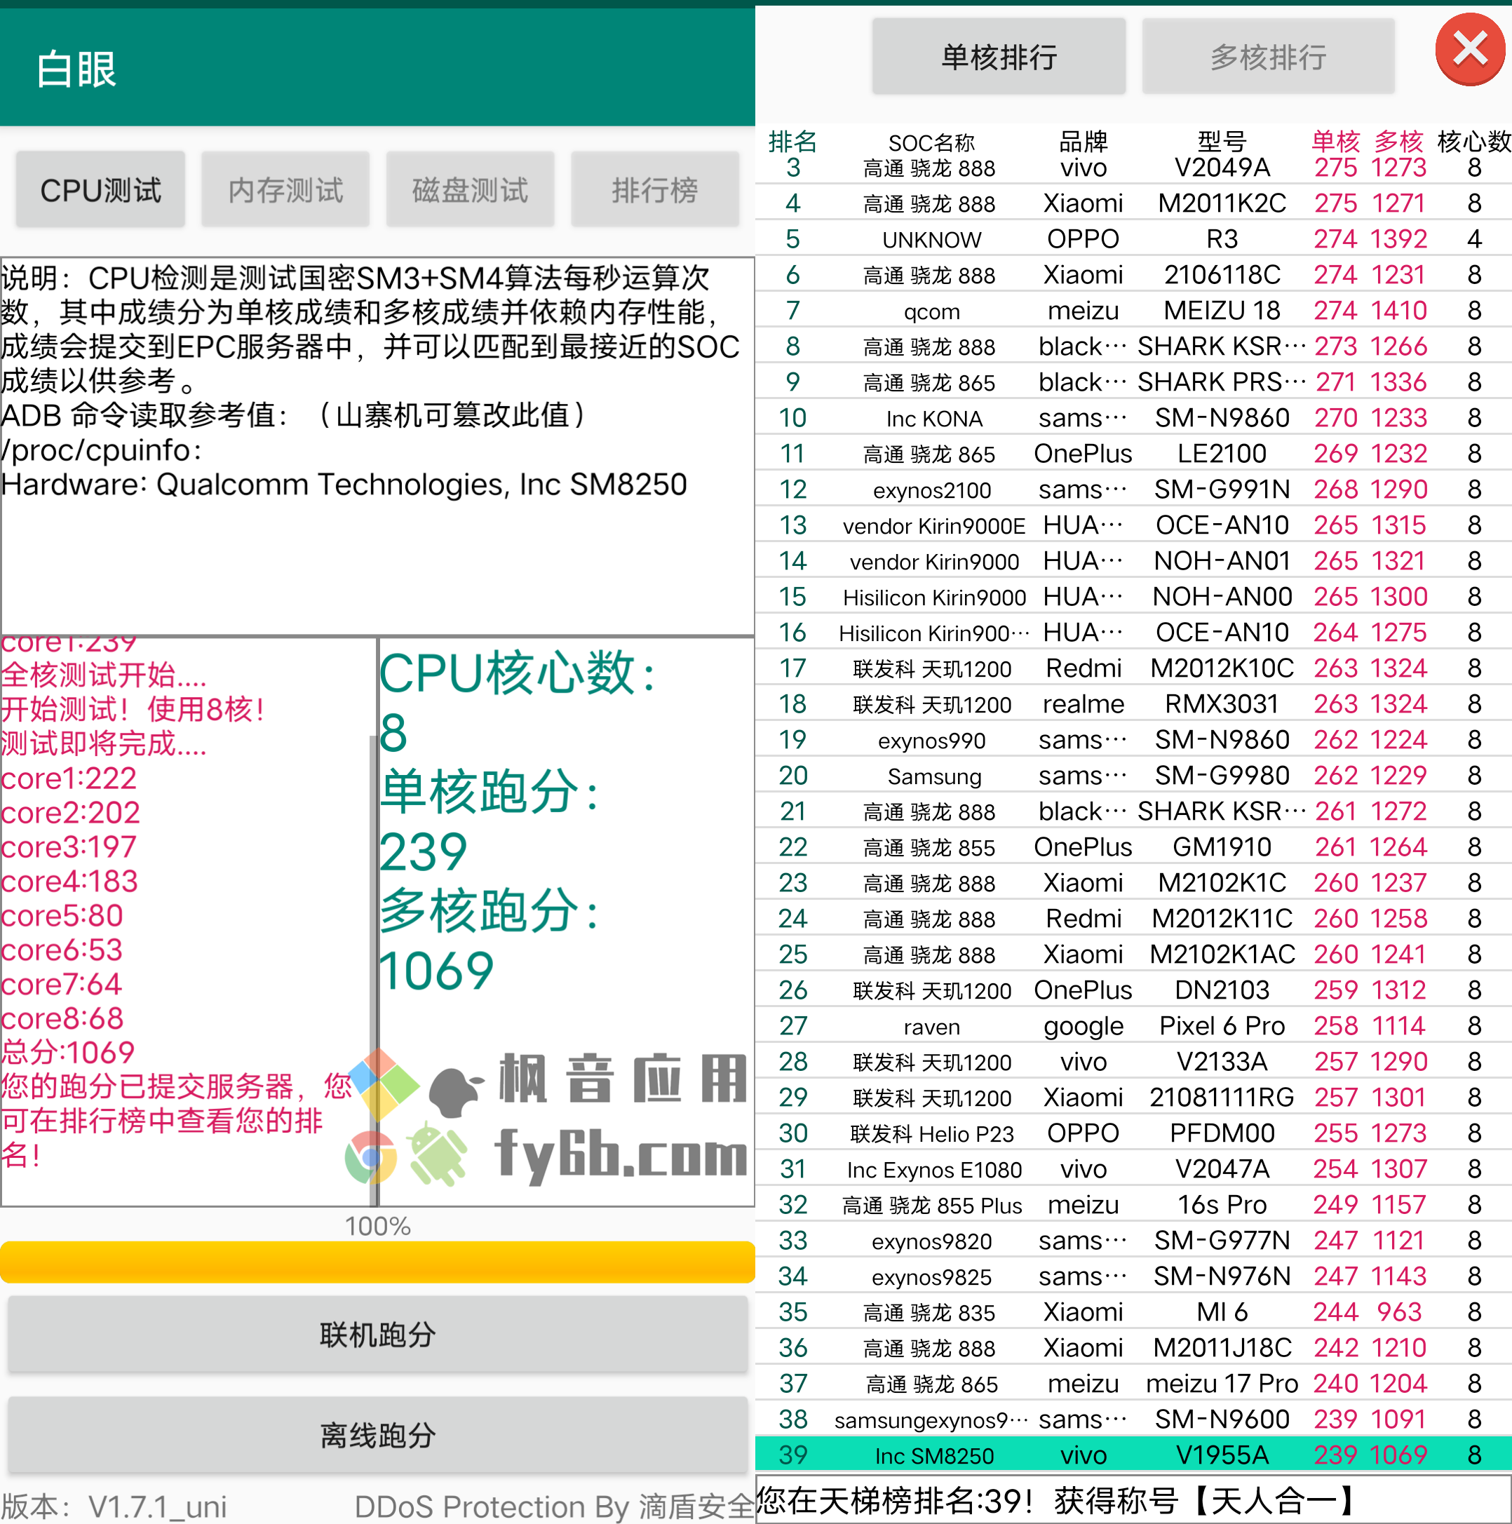The height and width of the screenshot is (1524, 1512).
Task: Select row 31 Exynos E1080 V2047A
Action: [x=1133, y=1169]
